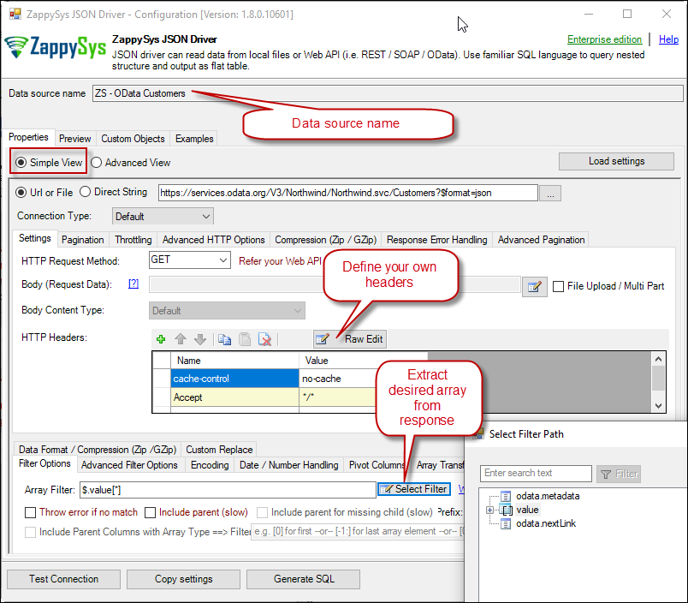The image size is (688, 603).
Task: Enable the File Upload / Multi Part checkbox
Action: tap(559, 286)
